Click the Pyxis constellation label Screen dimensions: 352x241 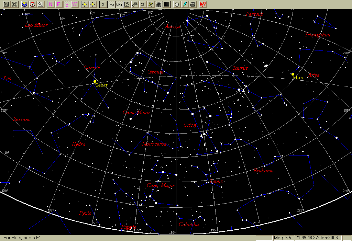[x=85, y=213]
